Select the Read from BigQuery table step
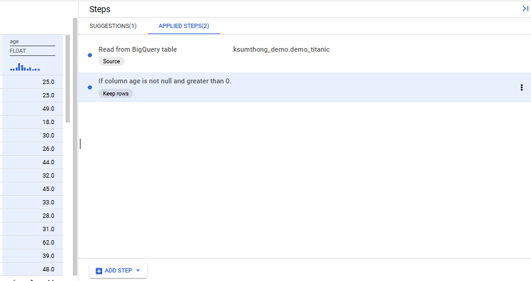This screenshot has height=281, width=531. (137, 49)
